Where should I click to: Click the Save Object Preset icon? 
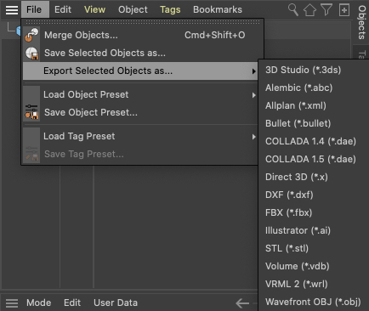[31, 112]
